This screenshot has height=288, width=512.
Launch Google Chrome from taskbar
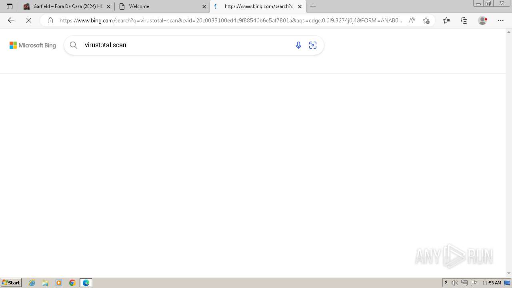pos(72,283)
